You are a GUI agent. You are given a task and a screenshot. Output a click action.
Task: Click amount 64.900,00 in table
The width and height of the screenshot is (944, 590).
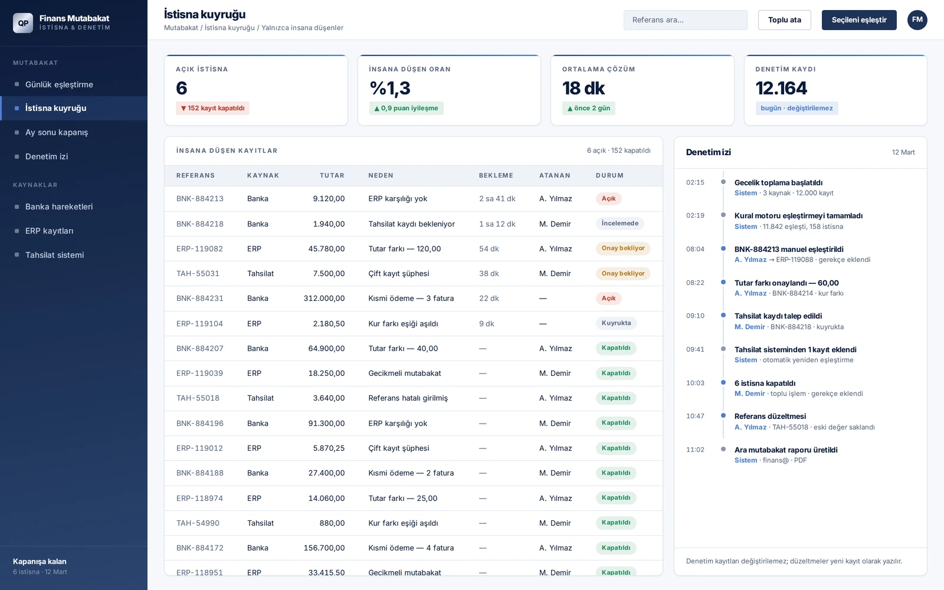coord(327,349)
